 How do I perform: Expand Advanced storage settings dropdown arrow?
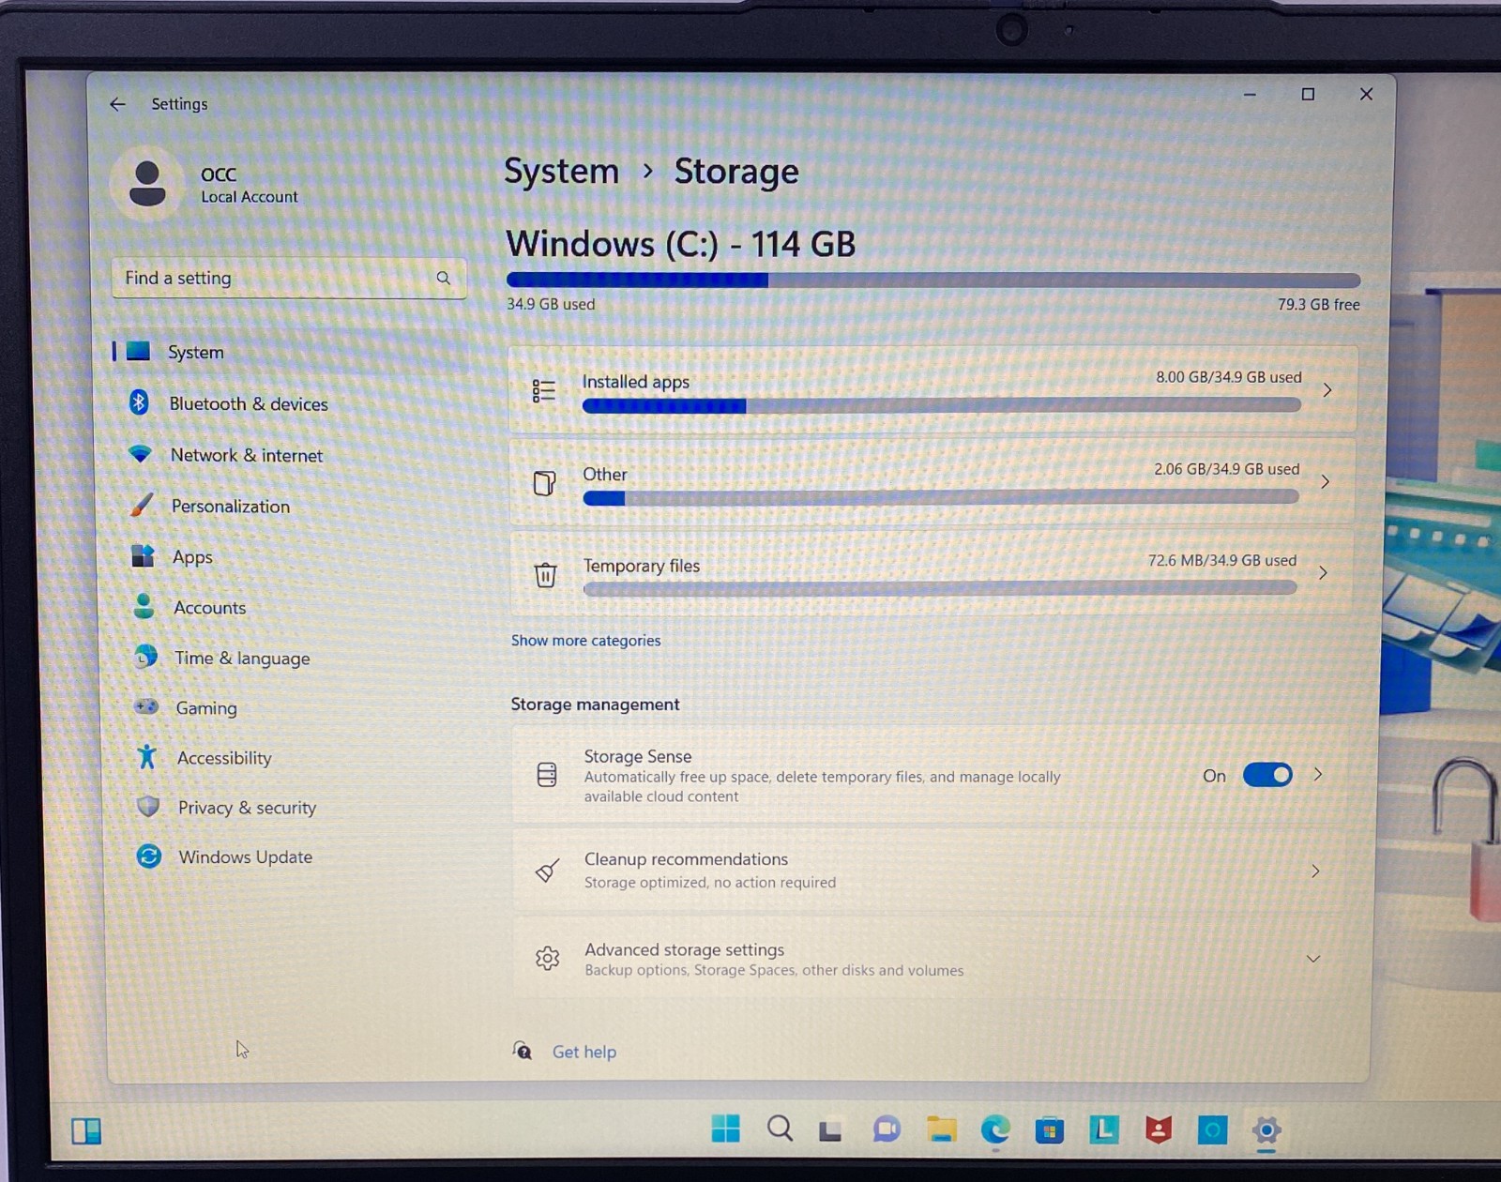tap(1313, 959)
